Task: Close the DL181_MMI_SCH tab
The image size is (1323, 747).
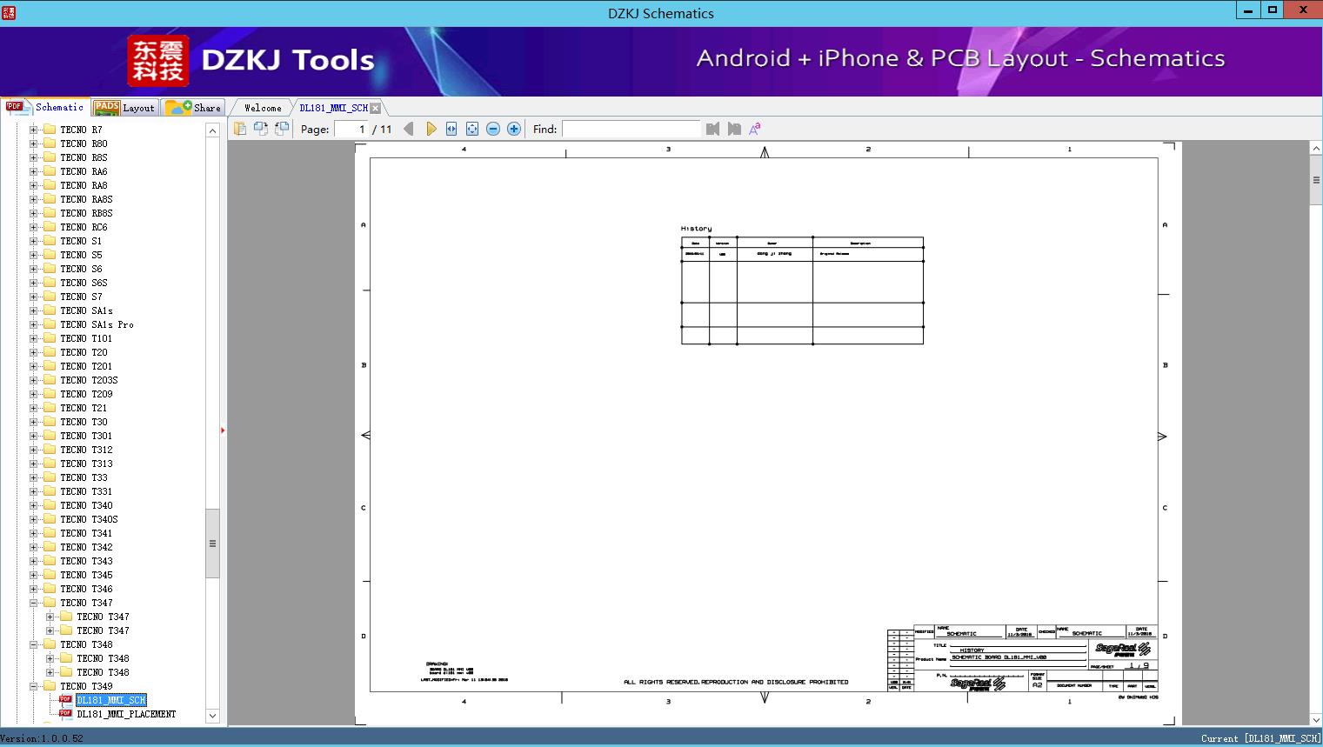Action: [375, 108]
